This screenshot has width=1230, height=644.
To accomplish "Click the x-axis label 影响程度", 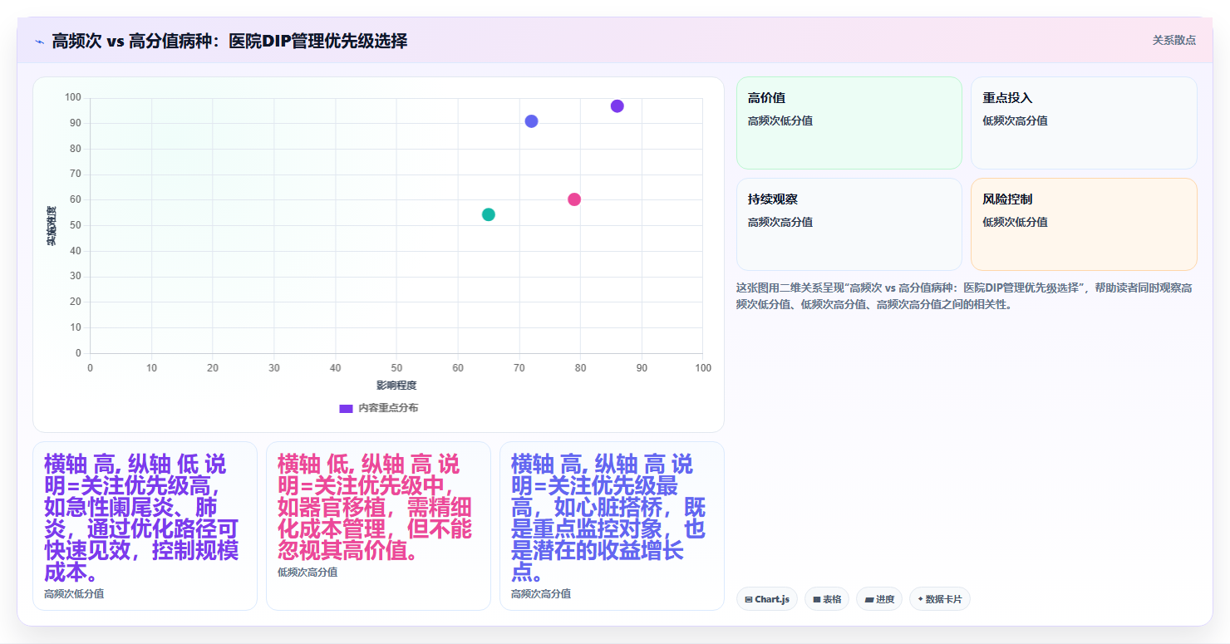I will coord(396,385).
